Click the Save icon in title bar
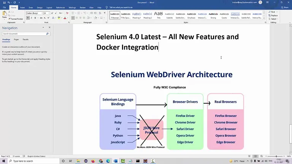Screen dimensions: 292x164 4,2
